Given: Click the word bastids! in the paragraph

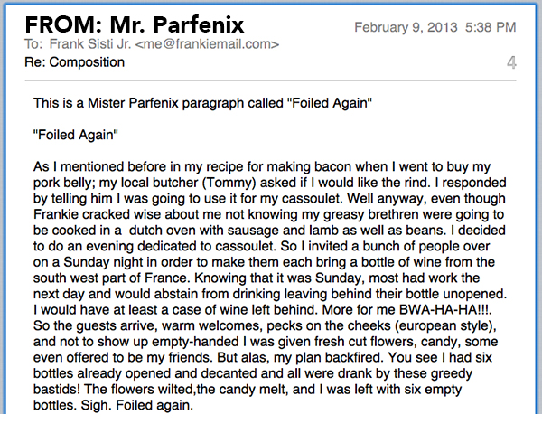Looking at the screenshot, I should (x=57, y=389).
